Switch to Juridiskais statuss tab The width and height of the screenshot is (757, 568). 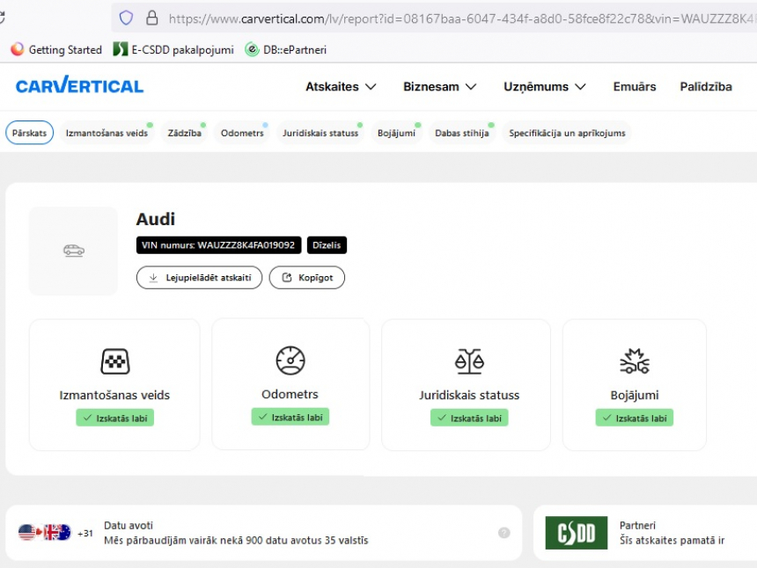pos(320,133)
